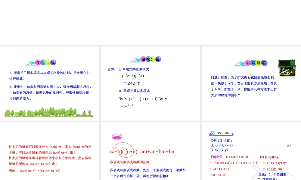Click the formula =24a³b
Viewport: 301px width, 180px height.
[132, 83]
